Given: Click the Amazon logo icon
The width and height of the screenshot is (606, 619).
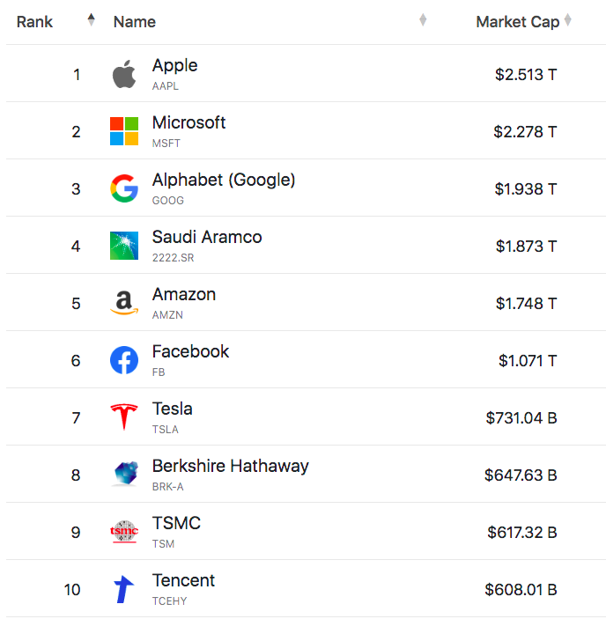Looking at the screenshot, I should click(x=124, y=303).
